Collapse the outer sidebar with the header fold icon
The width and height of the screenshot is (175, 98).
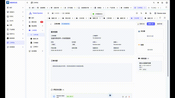point(27,2)
